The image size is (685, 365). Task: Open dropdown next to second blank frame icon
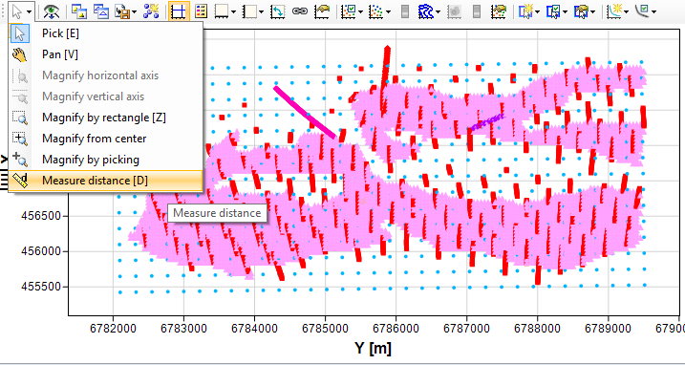click(261, 11)
